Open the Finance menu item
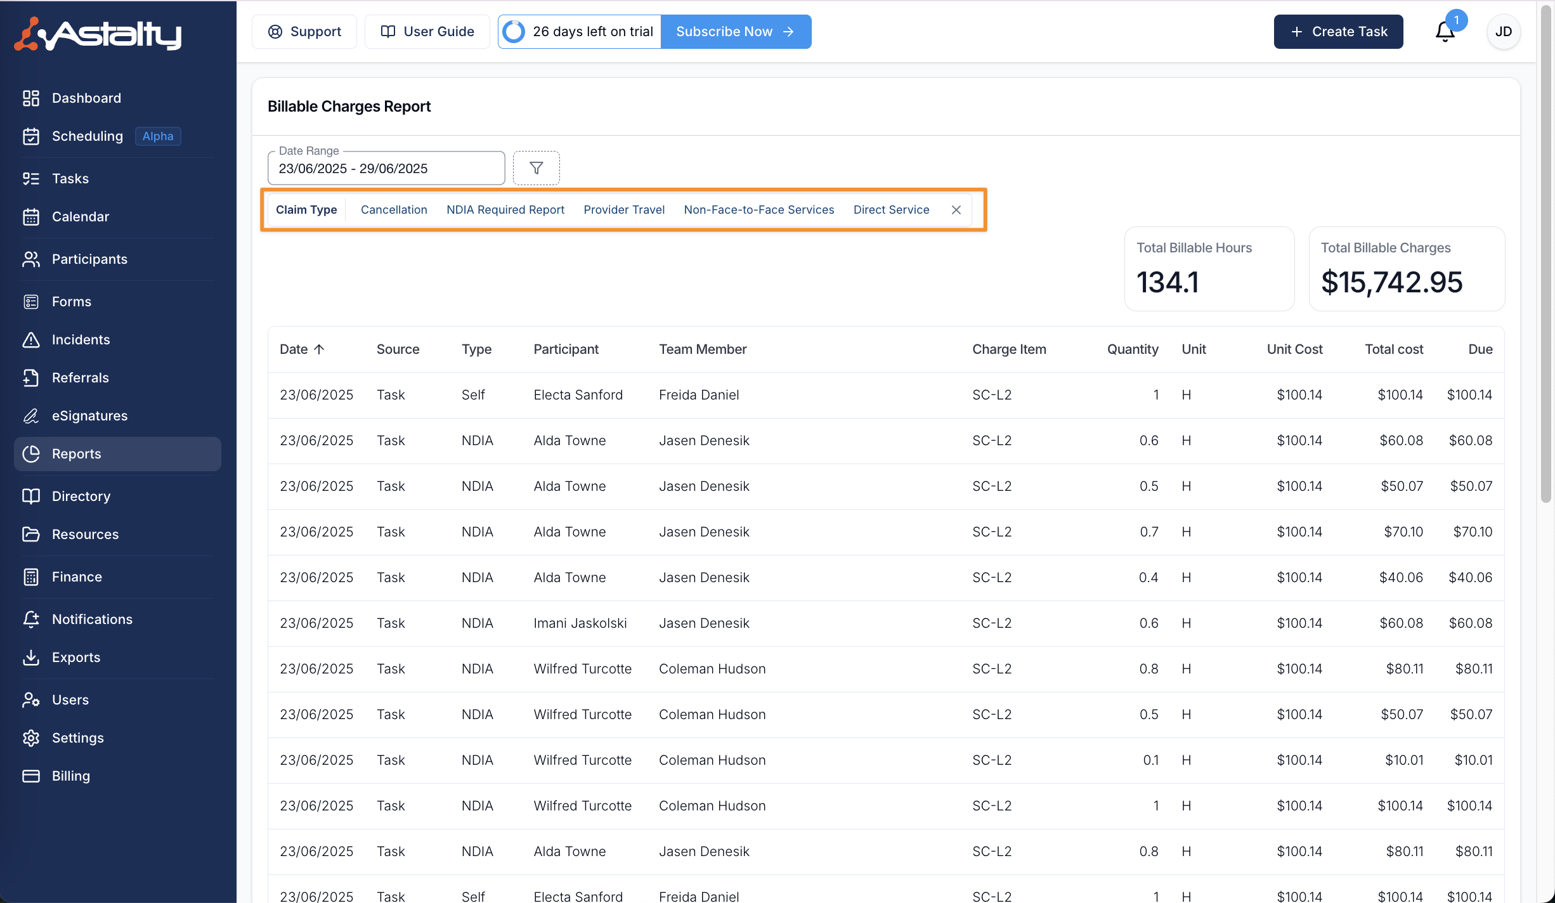 coord(77,577)
